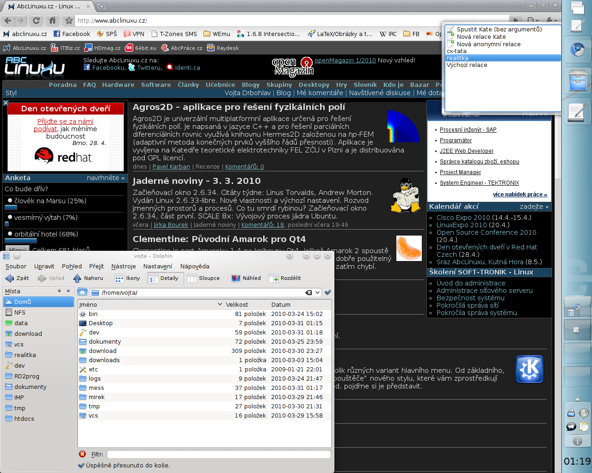592x473 pixels.
Task: Close the Red Hat advertisement box
Action: pos(6,103)
